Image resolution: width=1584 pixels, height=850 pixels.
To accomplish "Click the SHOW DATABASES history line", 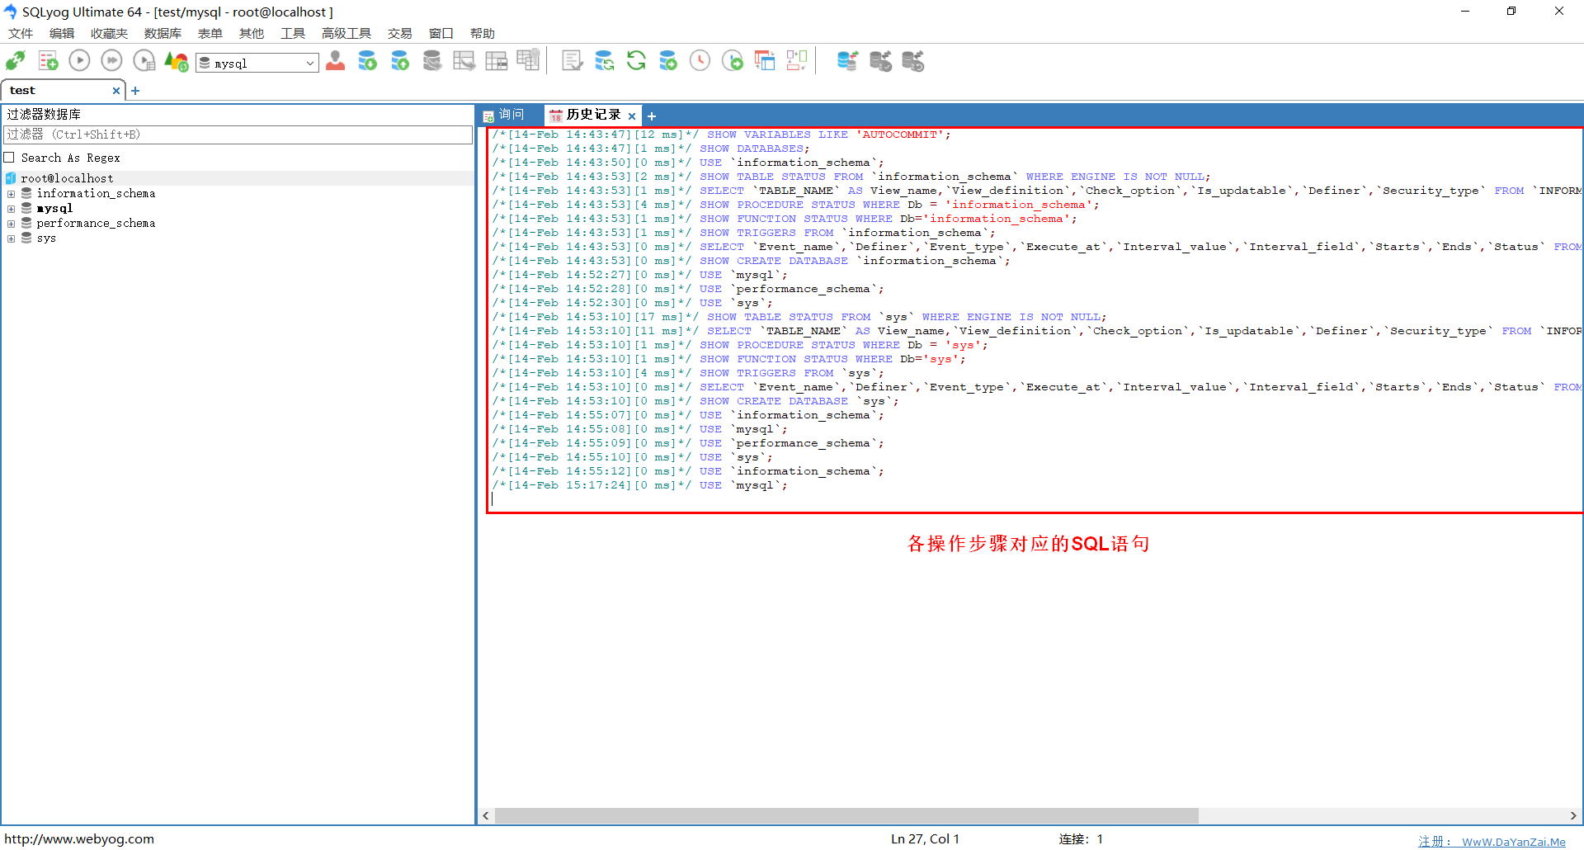I will click(x=651, y=149).
